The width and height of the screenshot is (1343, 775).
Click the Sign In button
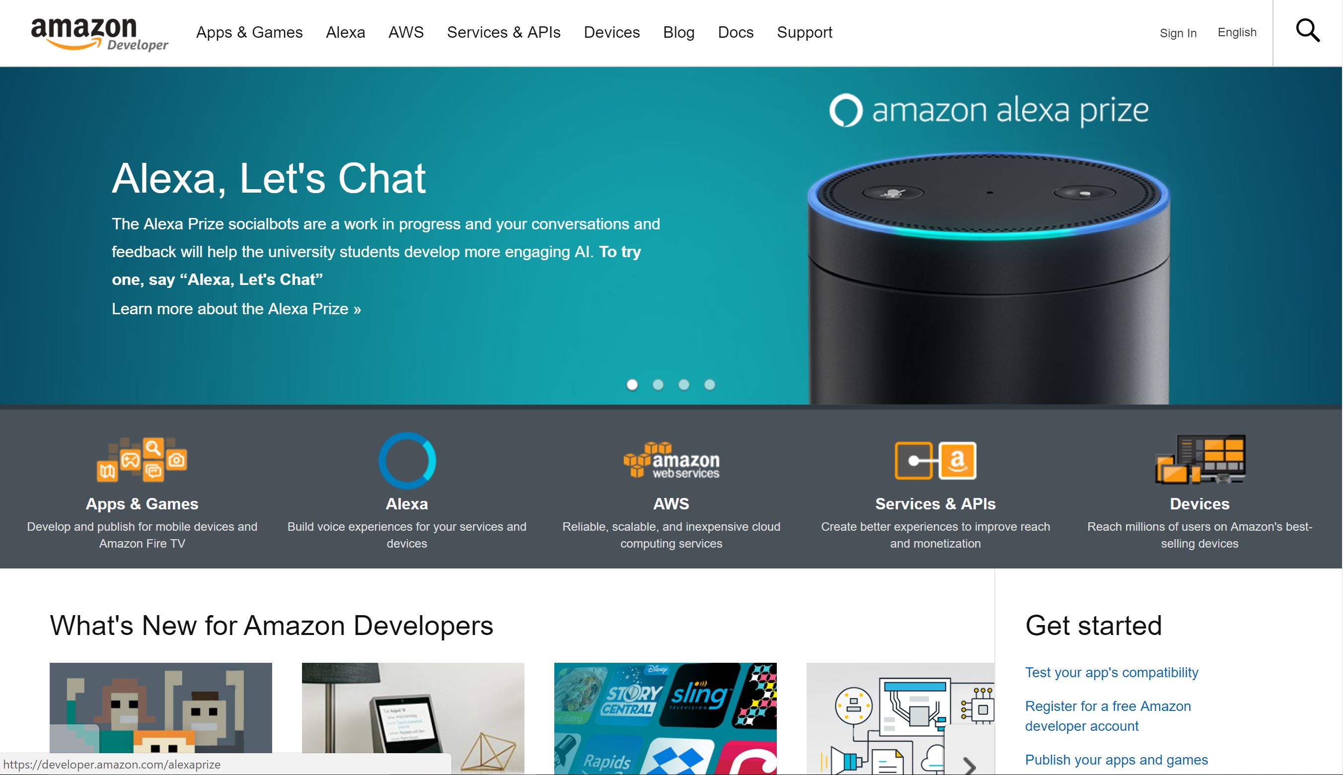(x=1179, y=32)
